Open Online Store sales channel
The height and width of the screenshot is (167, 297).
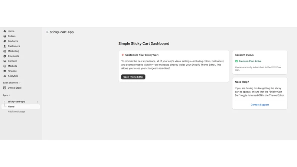14,88
